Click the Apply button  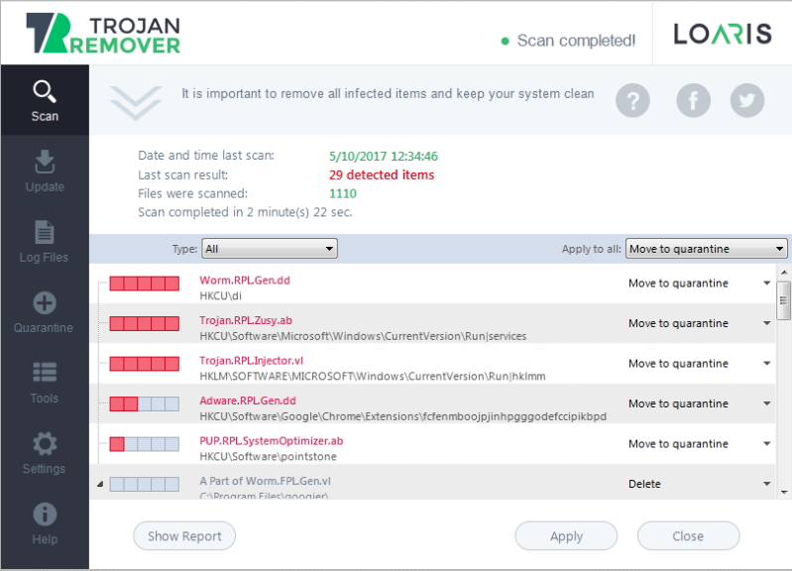click(x=566, y=535)
